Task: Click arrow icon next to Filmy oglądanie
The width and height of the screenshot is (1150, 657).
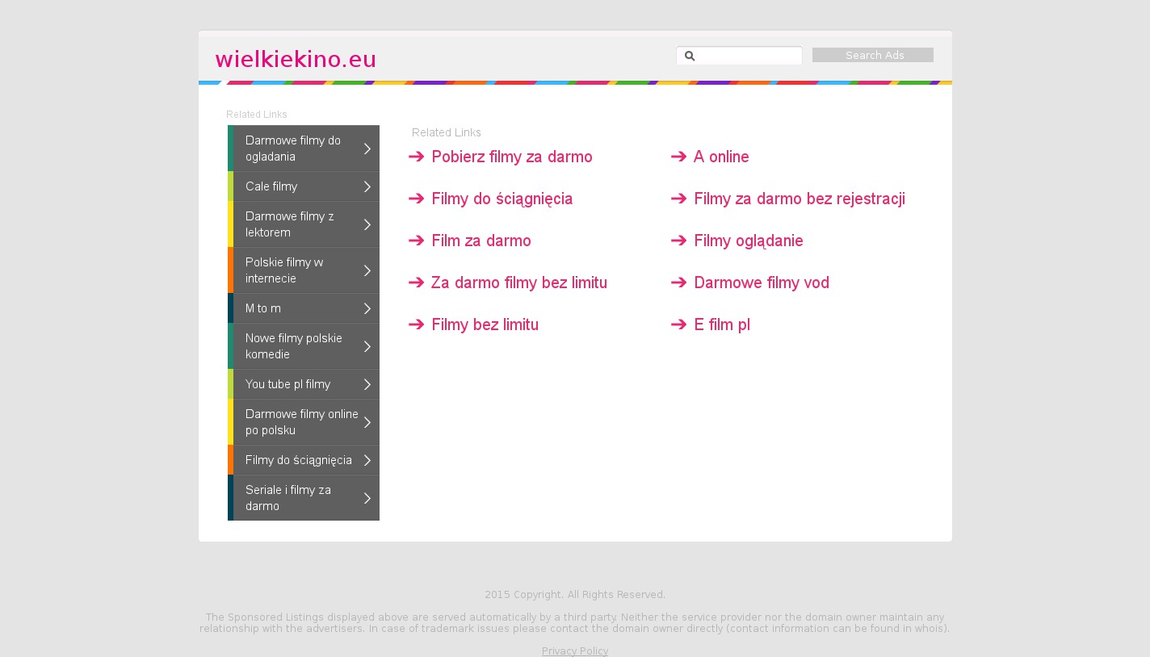Action: click(x=678, y=241)
